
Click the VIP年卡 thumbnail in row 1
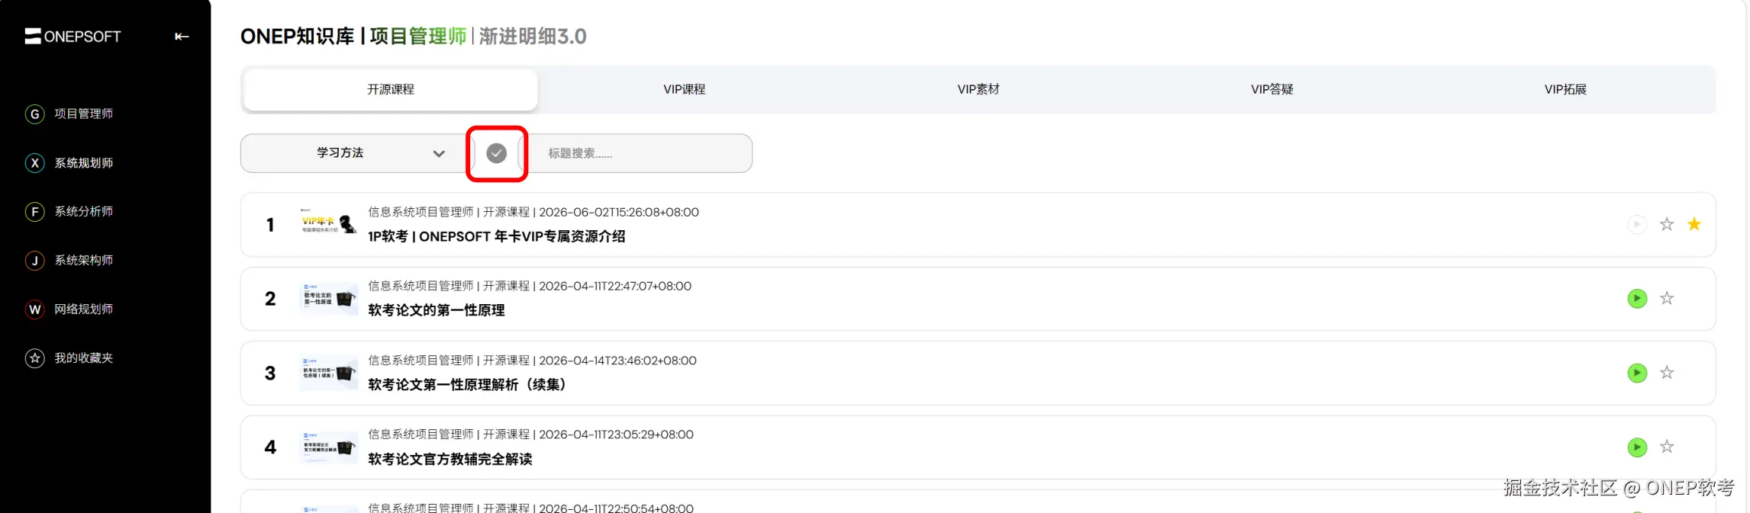click(x=328, y=223)
